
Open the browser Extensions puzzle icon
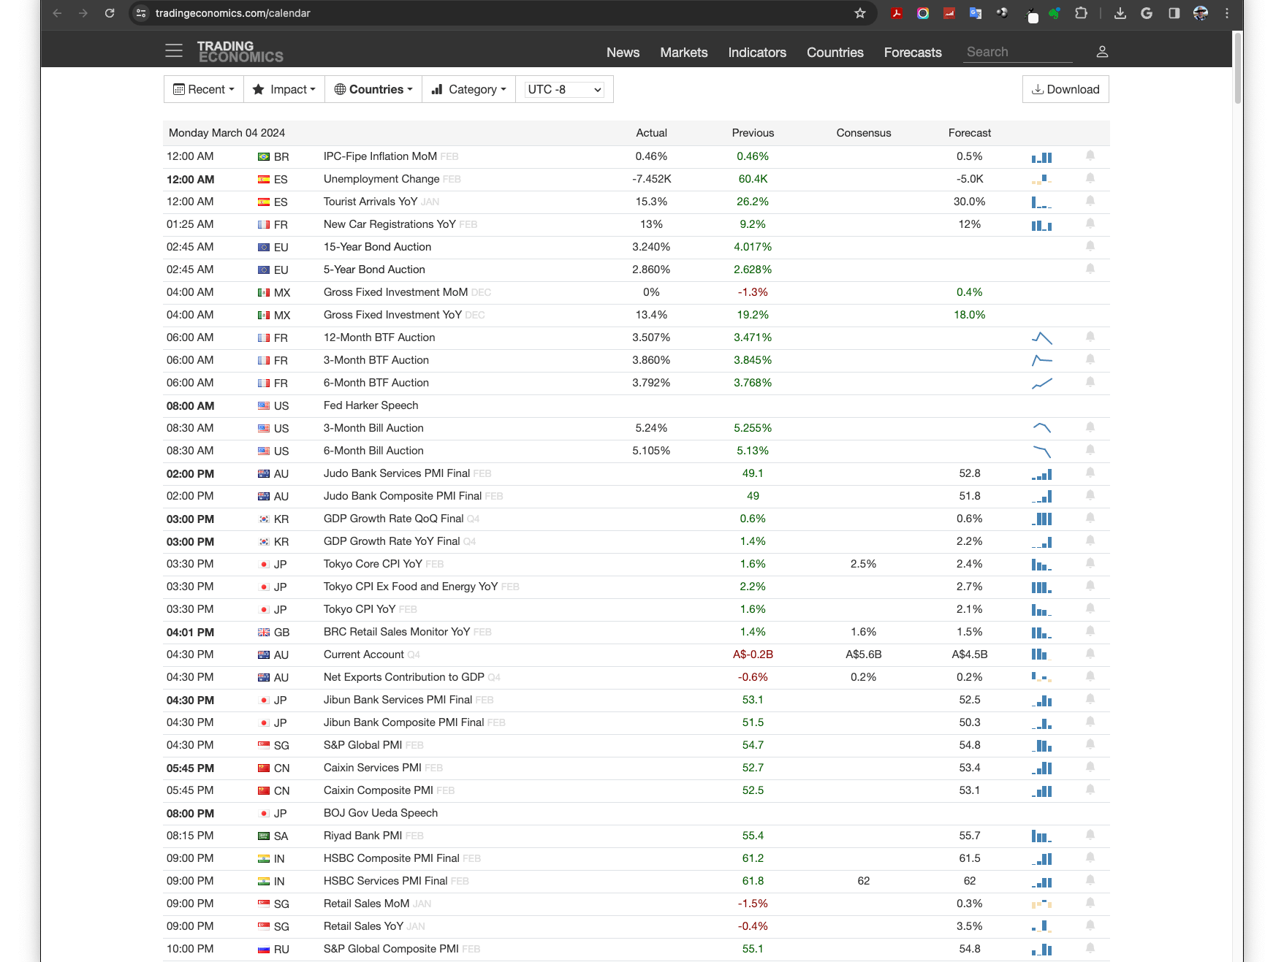1081,13
